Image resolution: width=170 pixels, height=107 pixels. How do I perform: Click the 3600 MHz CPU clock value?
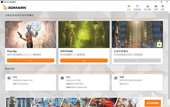point(75,84)
